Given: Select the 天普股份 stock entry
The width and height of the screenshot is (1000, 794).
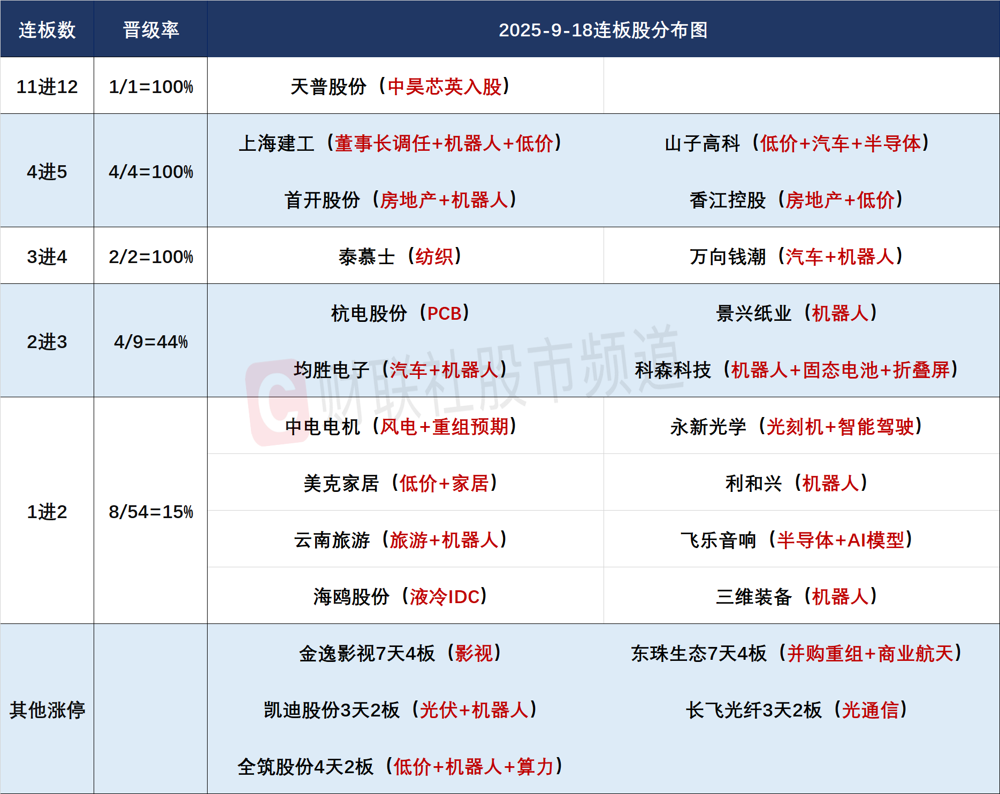Looking at the screenshot, I should (400, 86).
